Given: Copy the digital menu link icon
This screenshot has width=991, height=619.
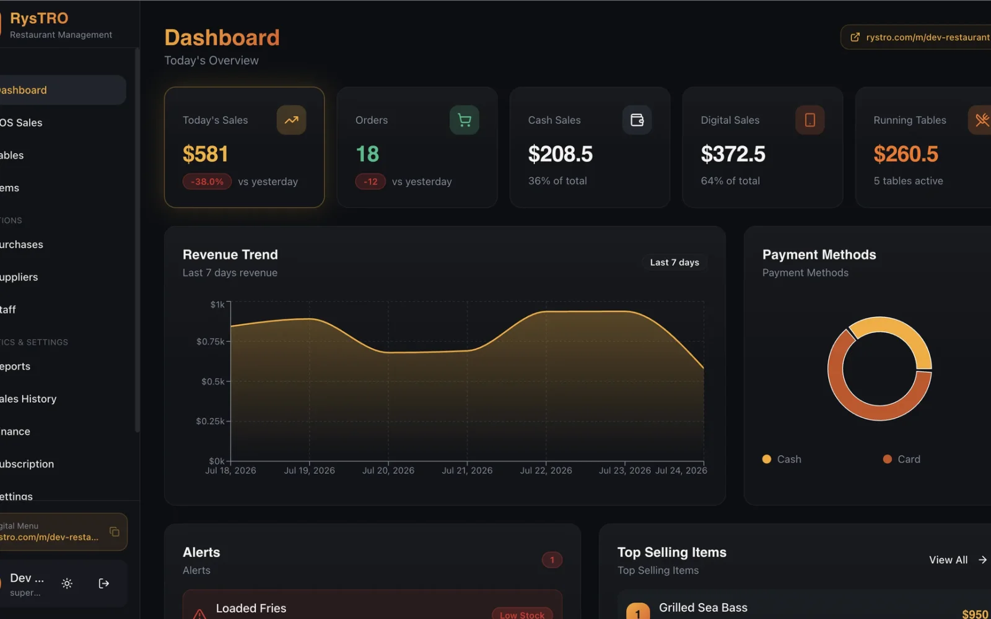Looking at the screenshot, I should pyautogui.click(x=115, y=532).
